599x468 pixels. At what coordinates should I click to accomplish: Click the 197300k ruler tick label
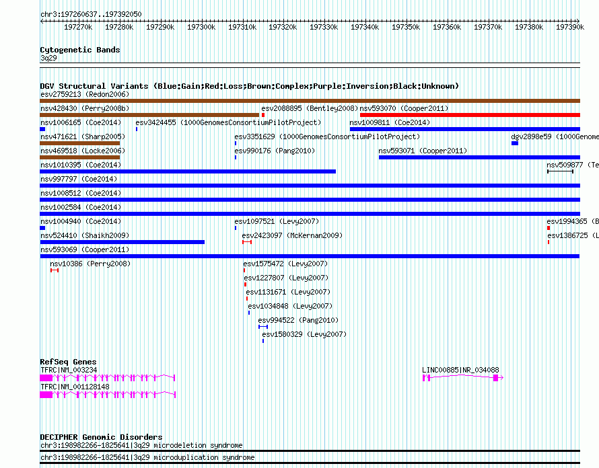pyautogui.click(x=201, y=27)
